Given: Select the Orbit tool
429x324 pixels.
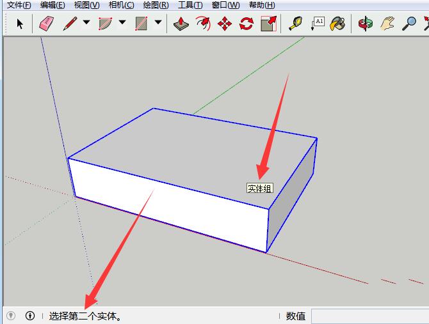Looking at the screenshot, I should click(366, 24).
